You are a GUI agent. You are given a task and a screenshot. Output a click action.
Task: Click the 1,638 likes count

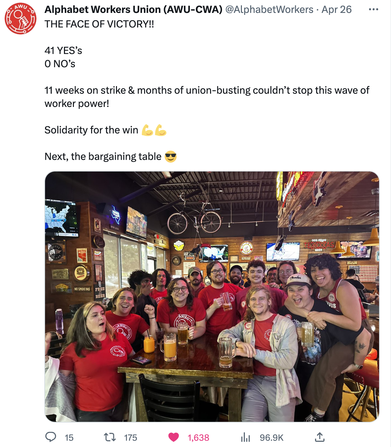[198, 438]
